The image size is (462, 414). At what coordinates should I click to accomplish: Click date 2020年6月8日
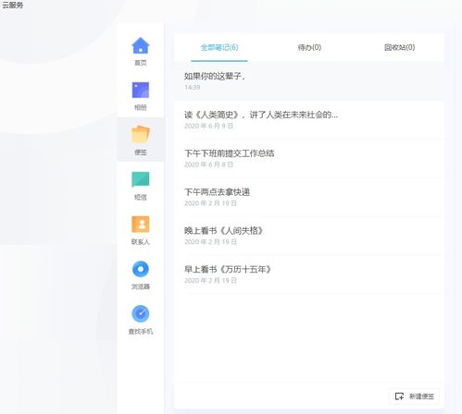point(208,164)
